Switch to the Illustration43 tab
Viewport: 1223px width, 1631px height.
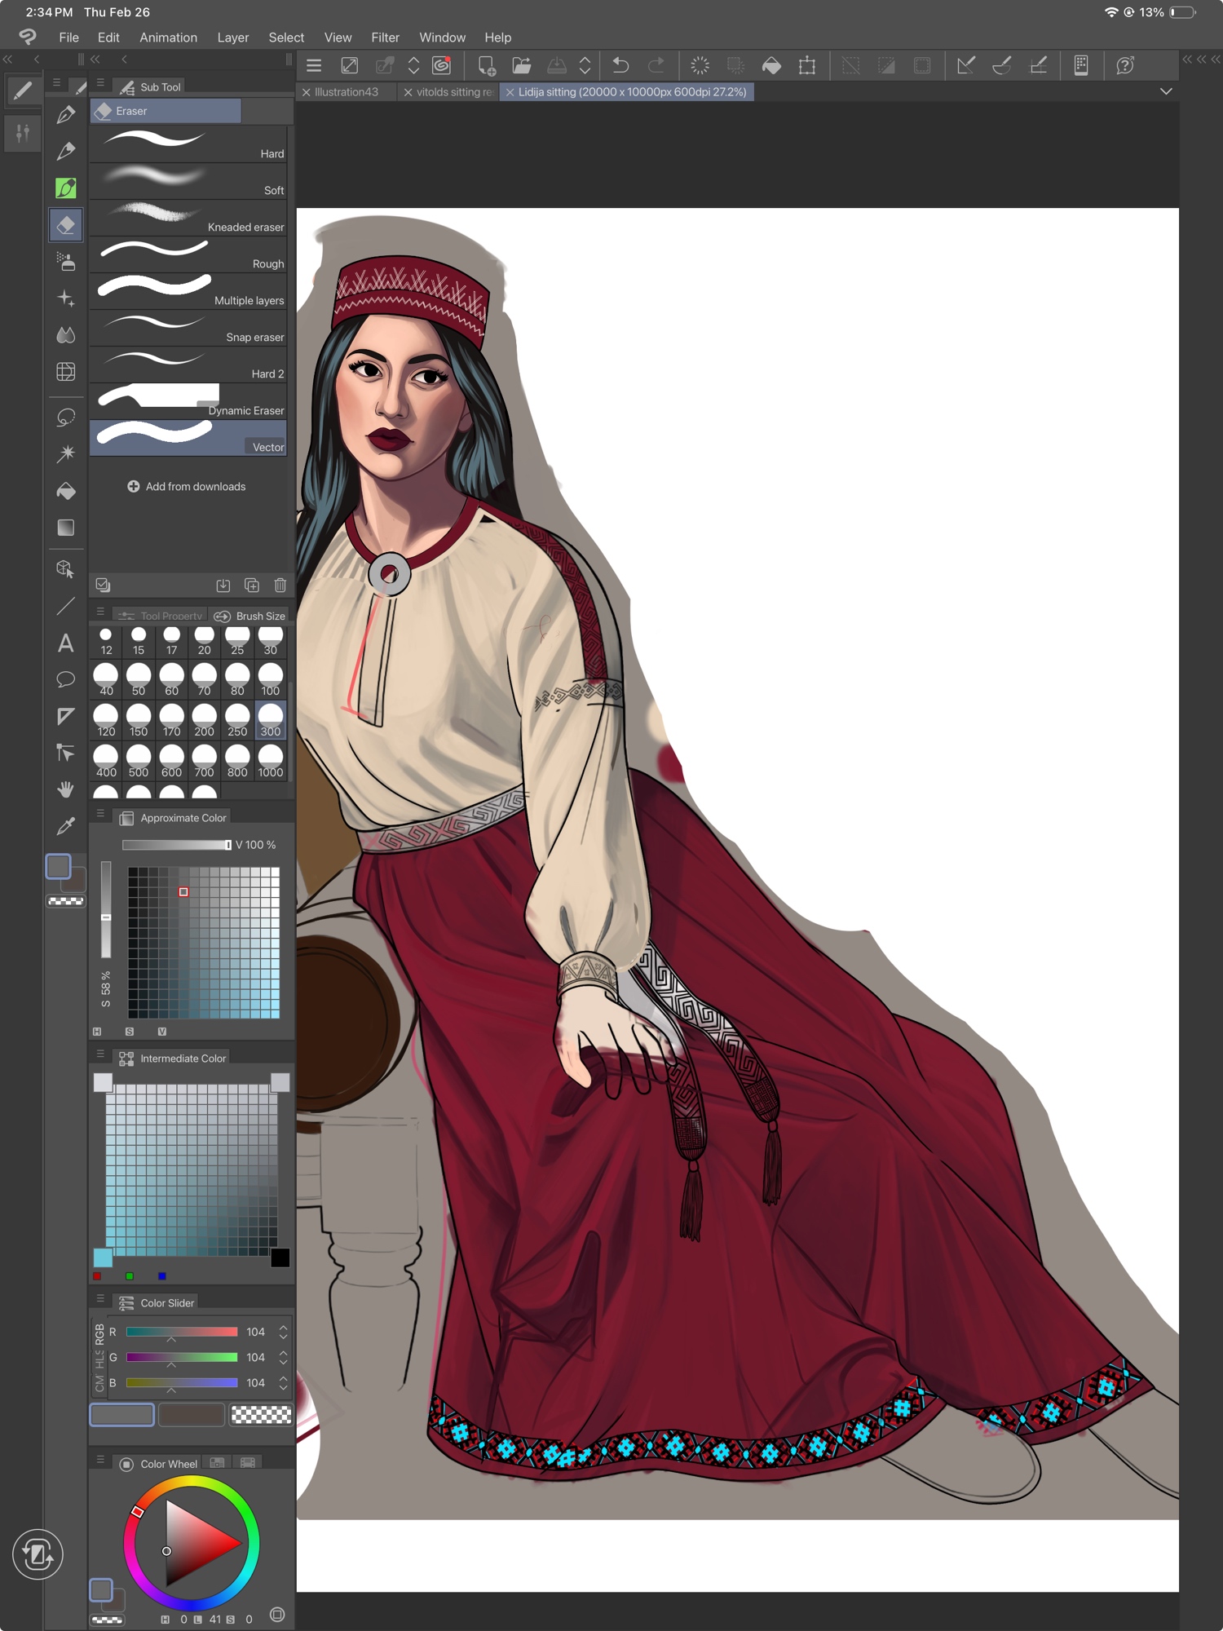coord(346,92)
